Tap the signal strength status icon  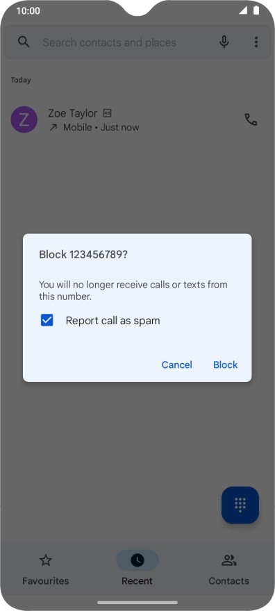point(243,10)
